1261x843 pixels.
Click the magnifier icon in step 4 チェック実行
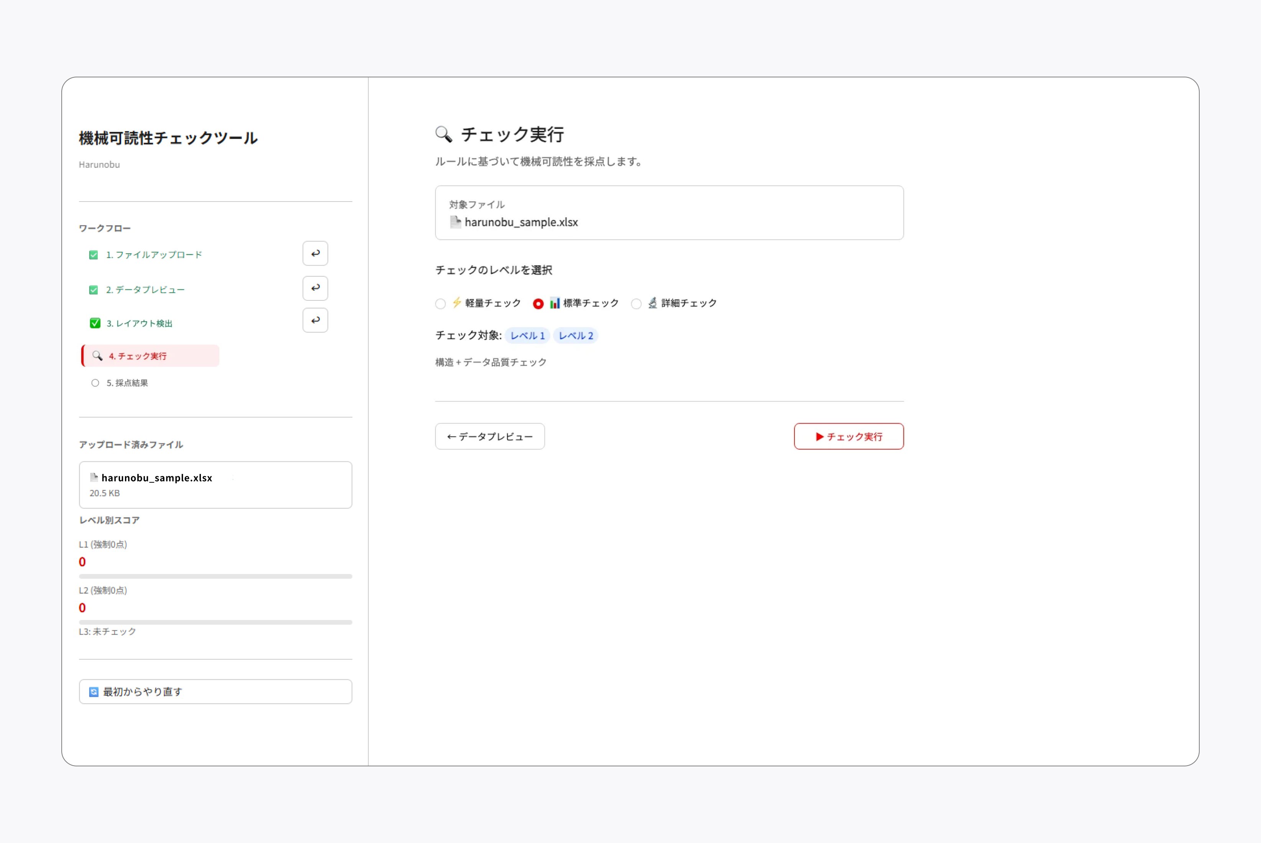tap(97, 355)
